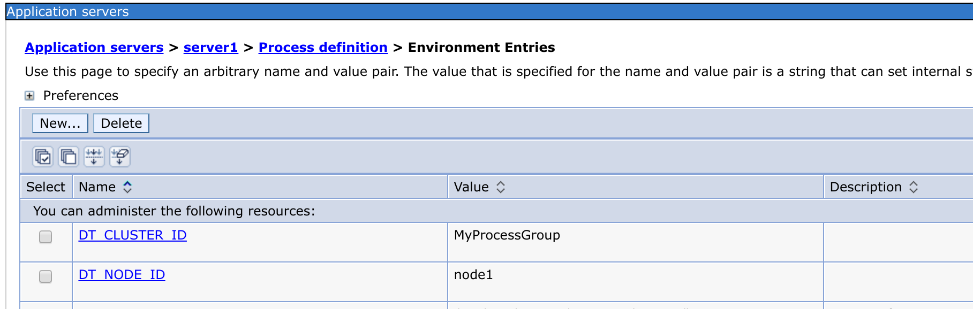973x309 pixels.
Task: Click the MyProcessGroup value cell
Action: point(507,235)
